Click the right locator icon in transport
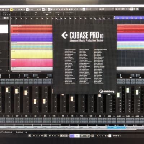 (45, 136)
